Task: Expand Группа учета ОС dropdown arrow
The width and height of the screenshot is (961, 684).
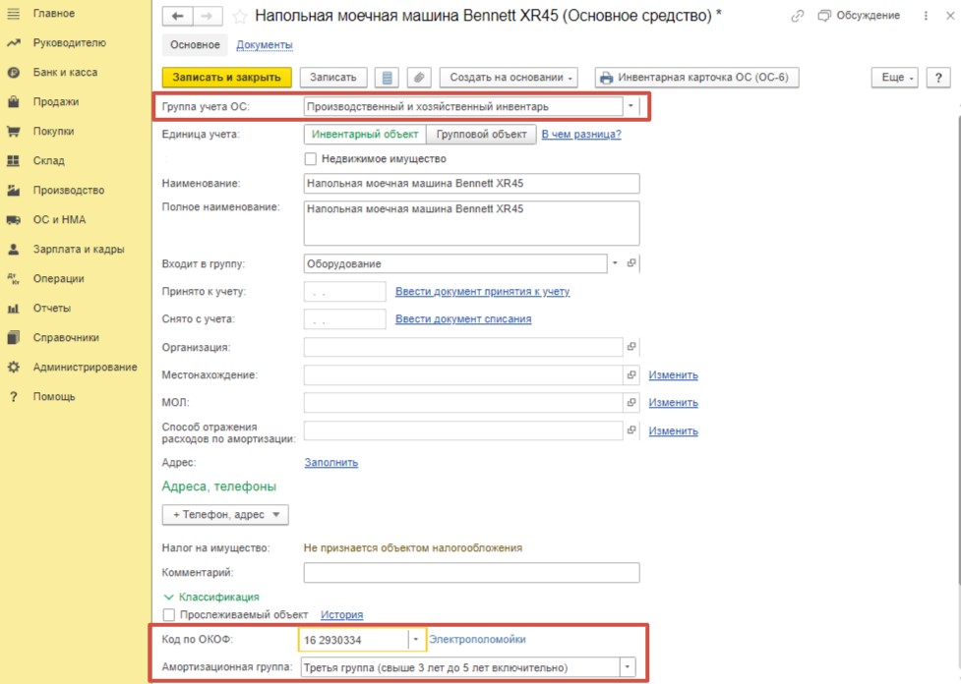Action: 631,106
